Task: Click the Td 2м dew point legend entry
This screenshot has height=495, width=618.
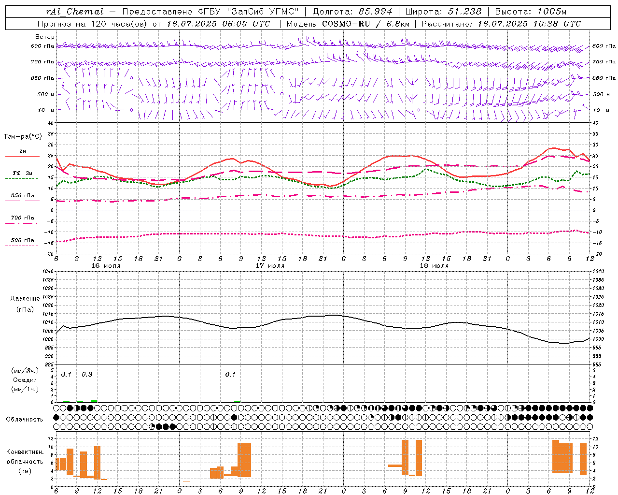Action: point(23,173)
